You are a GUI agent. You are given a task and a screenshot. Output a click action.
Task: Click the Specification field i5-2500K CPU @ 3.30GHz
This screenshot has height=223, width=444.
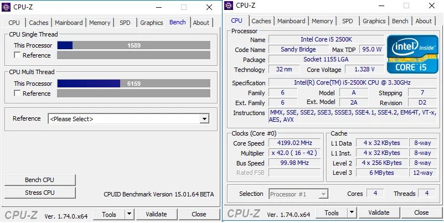[353, 82]
